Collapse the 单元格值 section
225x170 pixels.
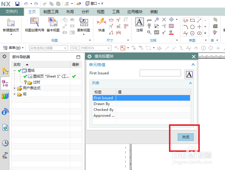point(193,65)
